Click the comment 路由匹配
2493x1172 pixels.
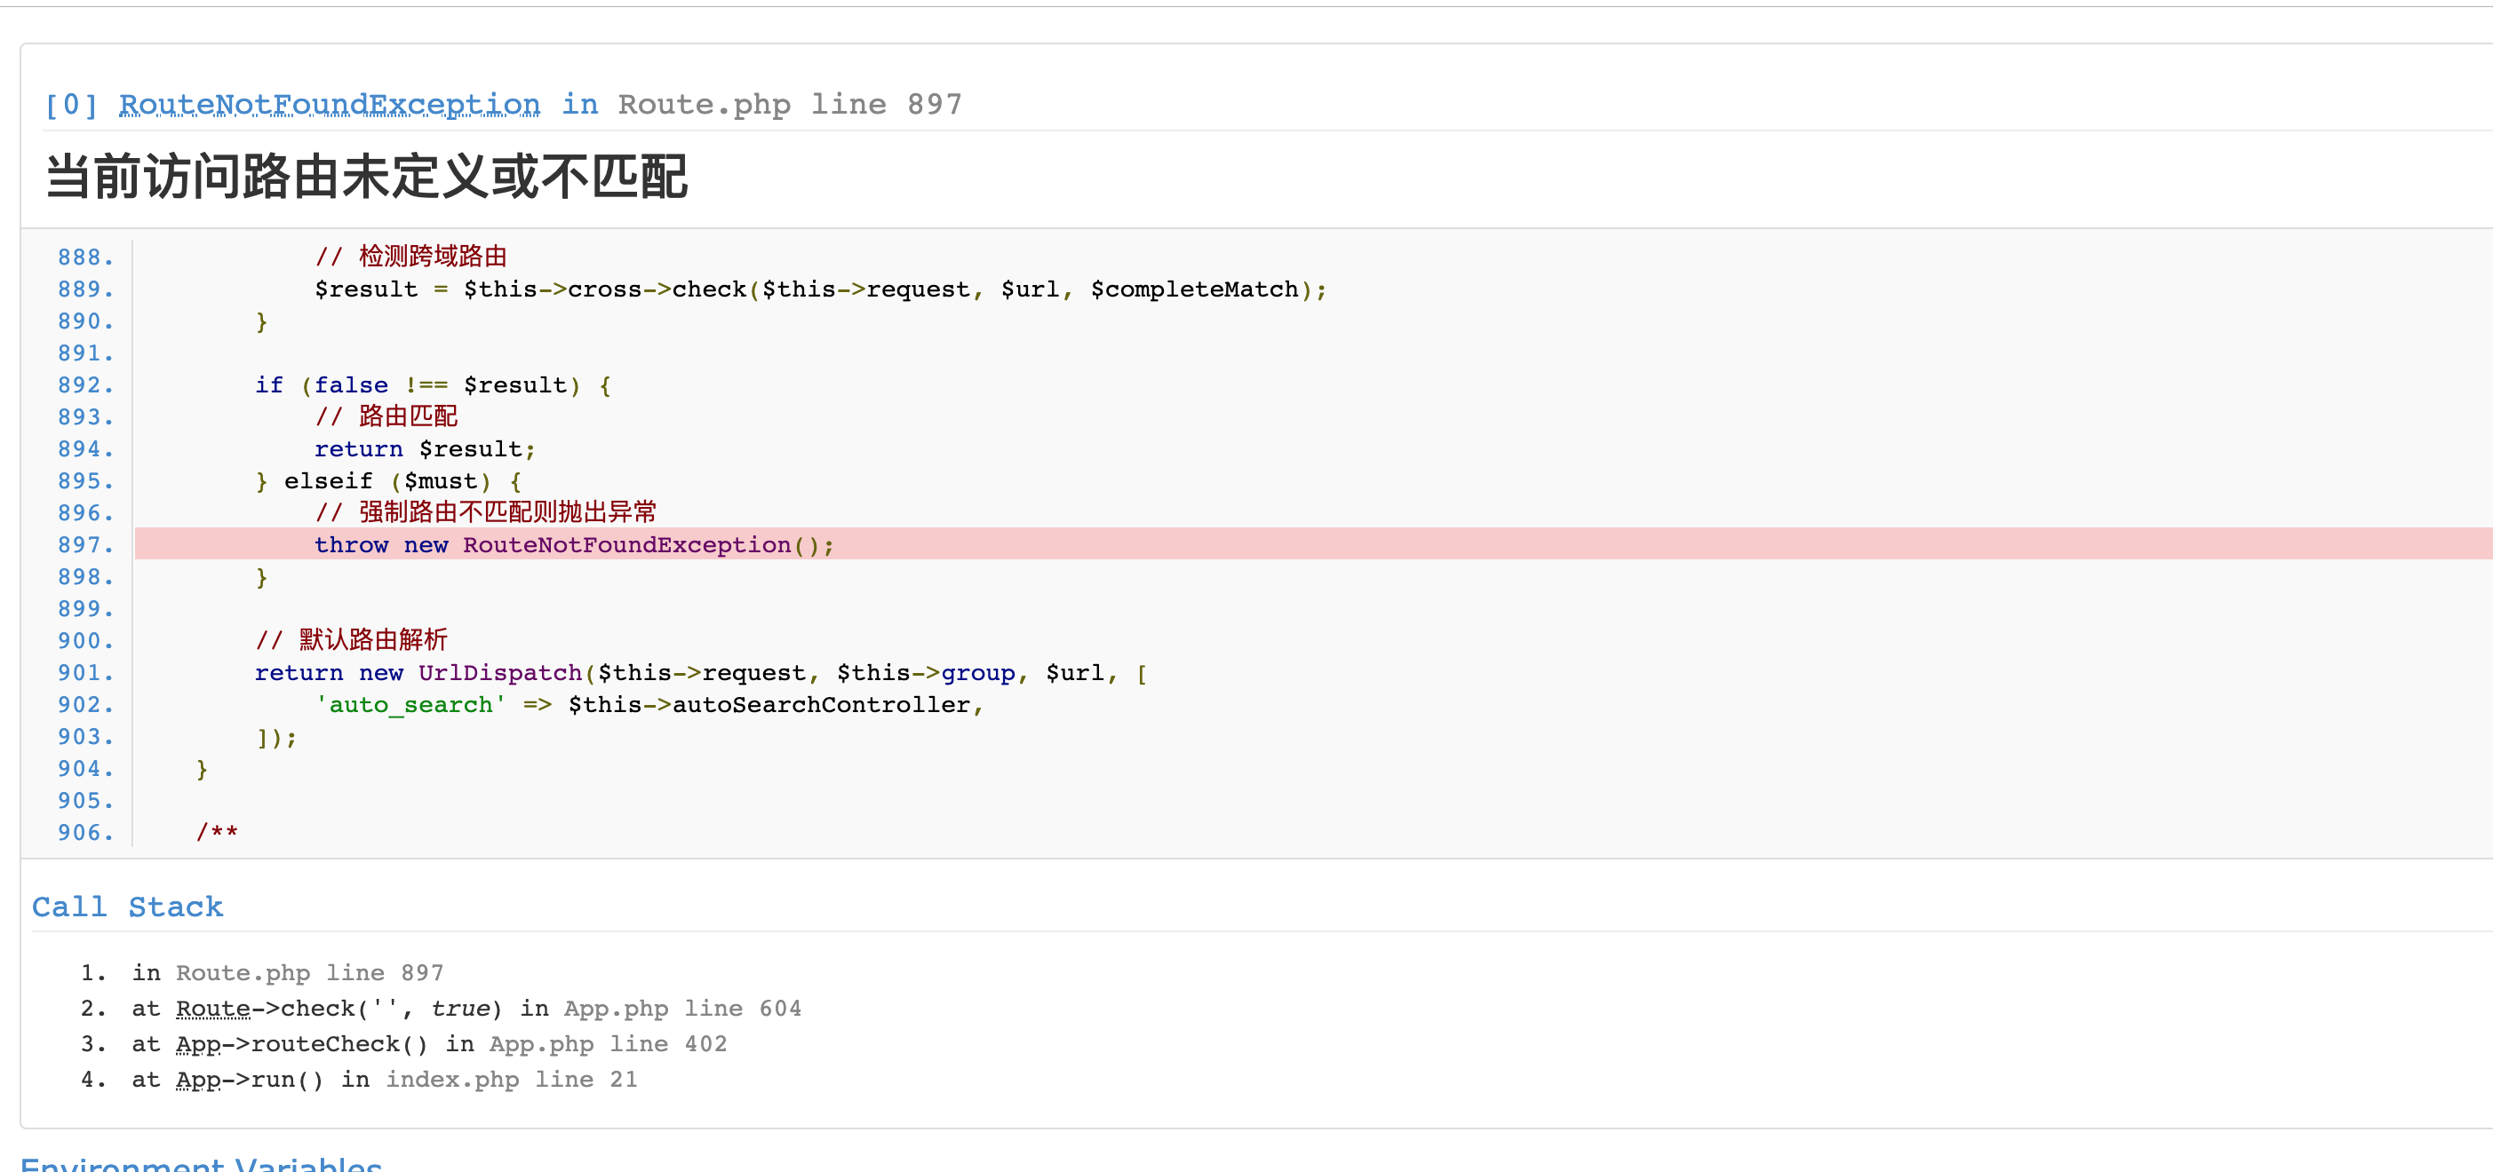click(386, 416)
